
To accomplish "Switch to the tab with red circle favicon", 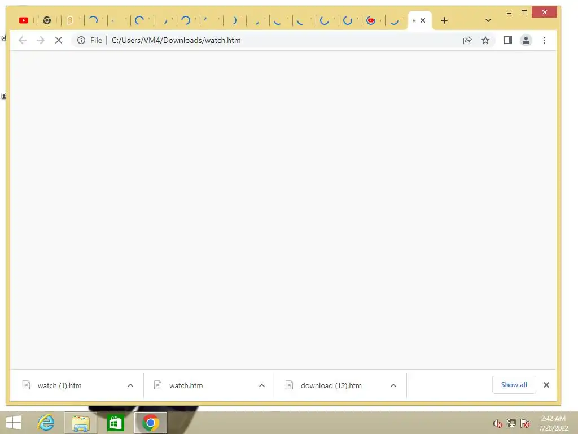I will [371, 20].
